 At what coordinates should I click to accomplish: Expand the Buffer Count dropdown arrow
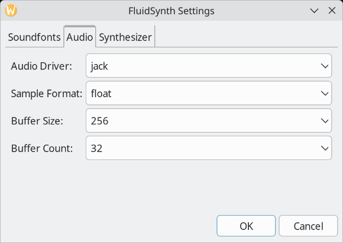[x=325, y=148]
